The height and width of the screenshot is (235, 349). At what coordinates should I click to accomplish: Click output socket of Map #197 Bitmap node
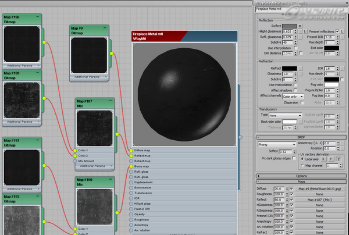(44, 166)
